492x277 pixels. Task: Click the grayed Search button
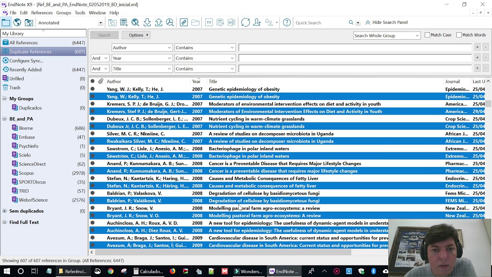coord(104,35)
